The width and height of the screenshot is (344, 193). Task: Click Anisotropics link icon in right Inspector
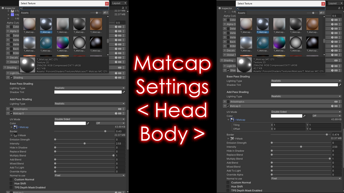pos(336,101)
